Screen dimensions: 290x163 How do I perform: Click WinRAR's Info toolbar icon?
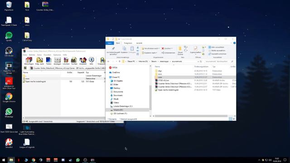click(92, 61)
